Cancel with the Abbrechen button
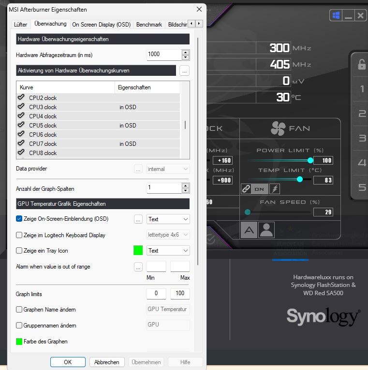Viewport: 368px width, 370px height. pyautogui.click(x=107, y=362)
